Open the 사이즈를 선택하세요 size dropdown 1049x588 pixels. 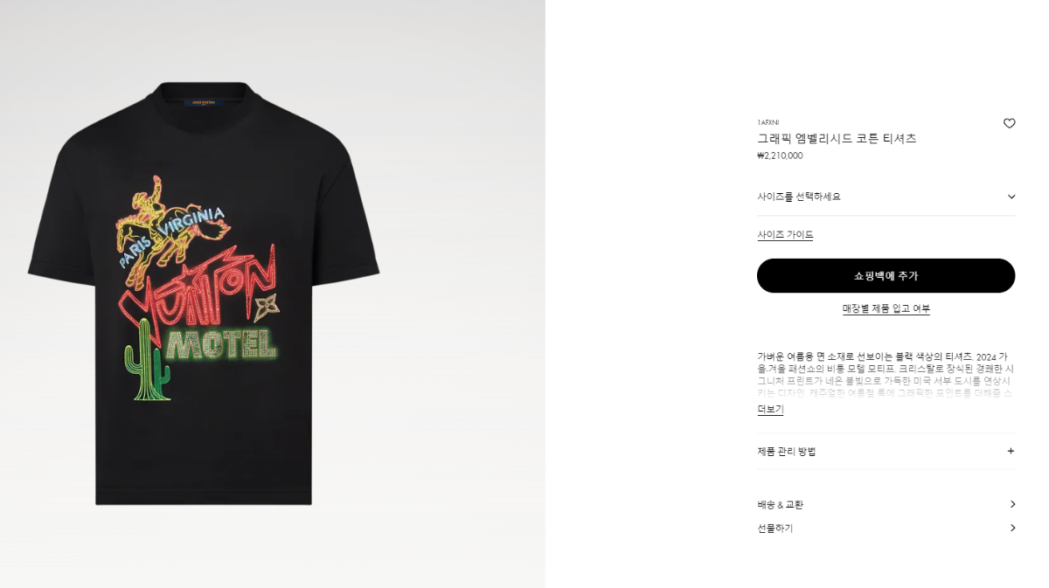coord(886,197)
